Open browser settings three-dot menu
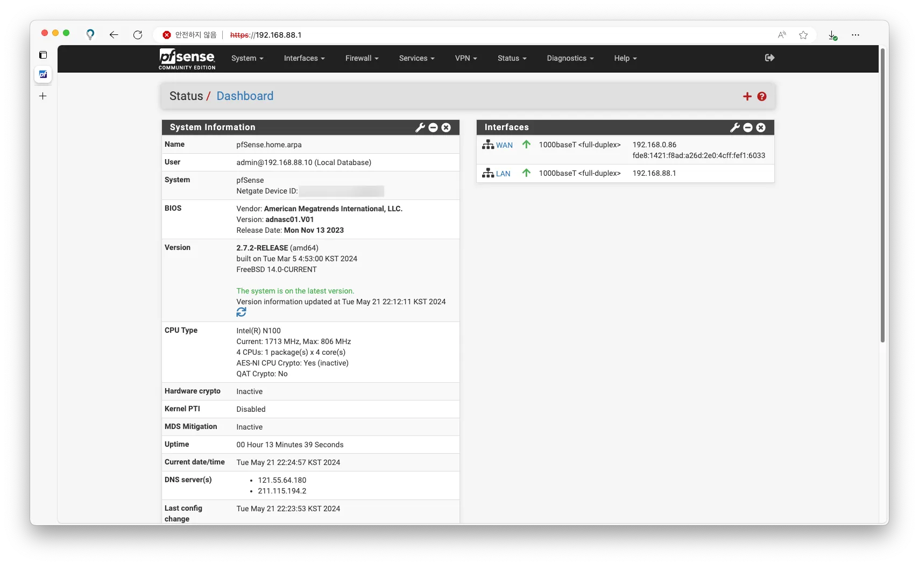Viewport: 919px width, 565px height. pos(856,35)
